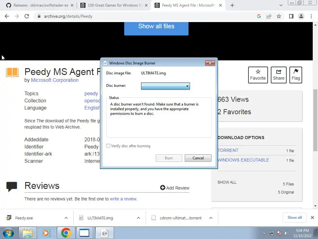Click the Show all files button

pos(156,28)
